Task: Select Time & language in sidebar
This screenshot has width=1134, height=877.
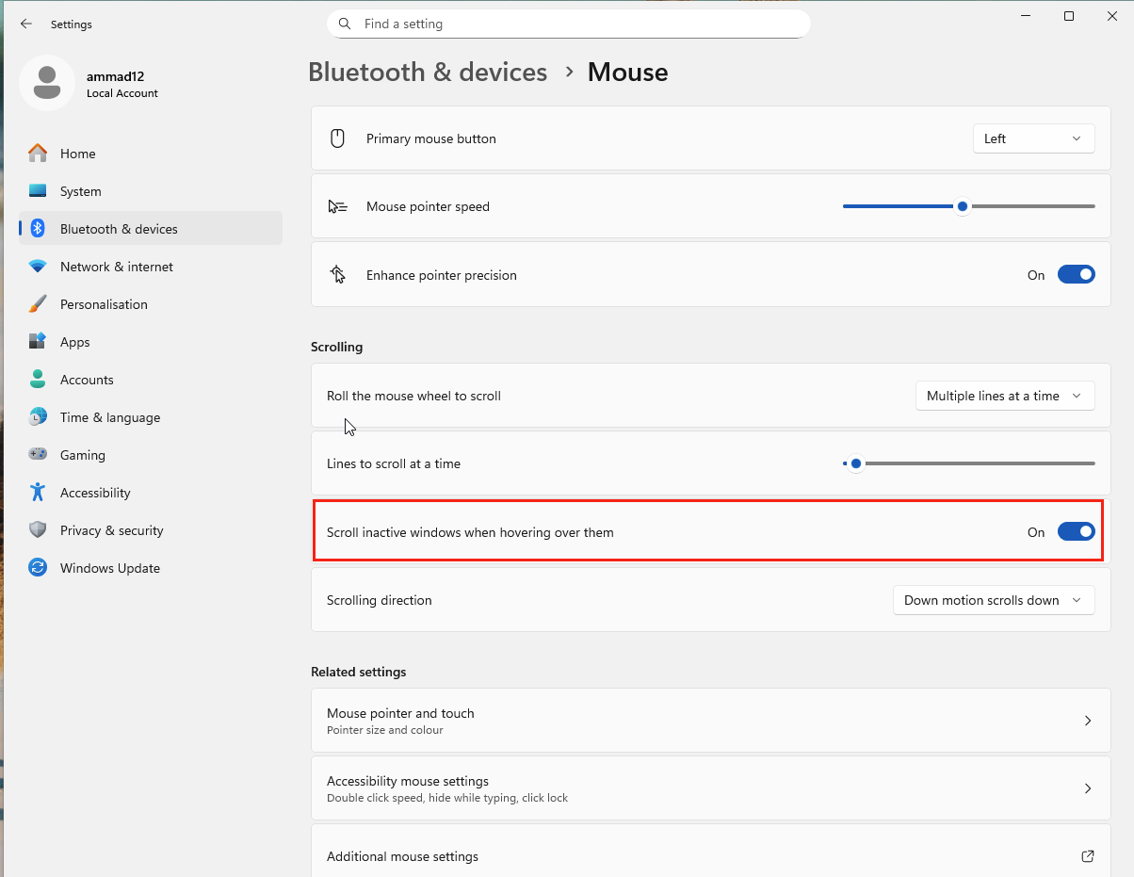Action: tap(110, 417)
